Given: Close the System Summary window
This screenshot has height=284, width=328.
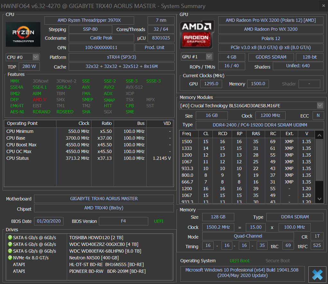Looking at the screenshot, I should pos(324,6).
